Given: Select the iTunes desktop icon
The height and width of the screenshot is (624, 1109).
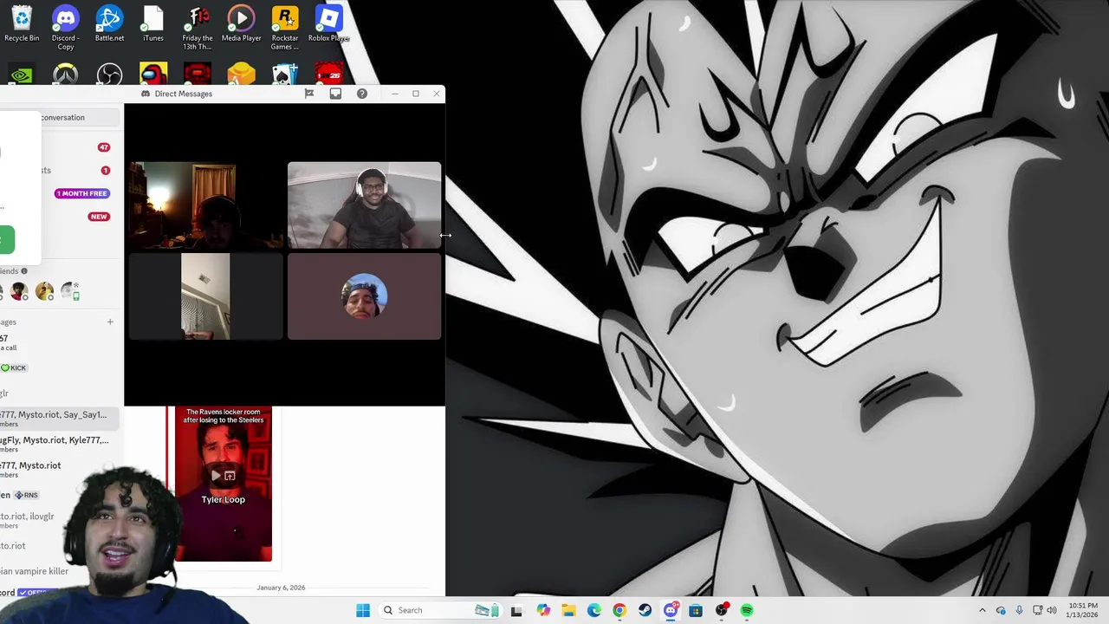Looking at the screenshot, I should [153, 23].
